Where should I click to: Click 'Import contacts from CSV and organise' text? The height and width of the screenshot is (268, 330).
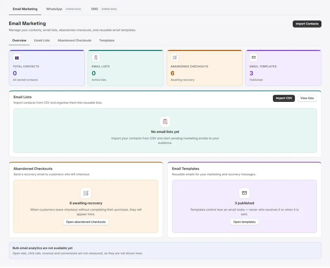coord(58,103)
